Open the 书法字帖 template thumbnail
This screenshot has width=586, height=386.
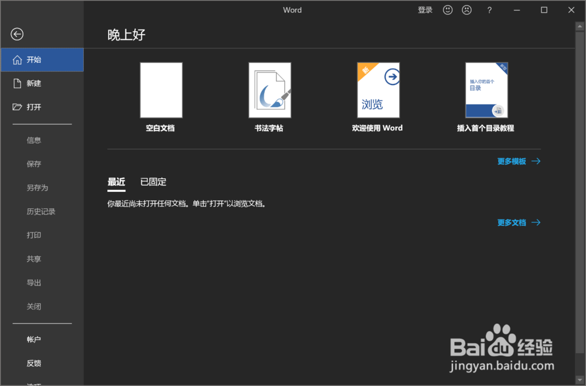coord(270,90)
